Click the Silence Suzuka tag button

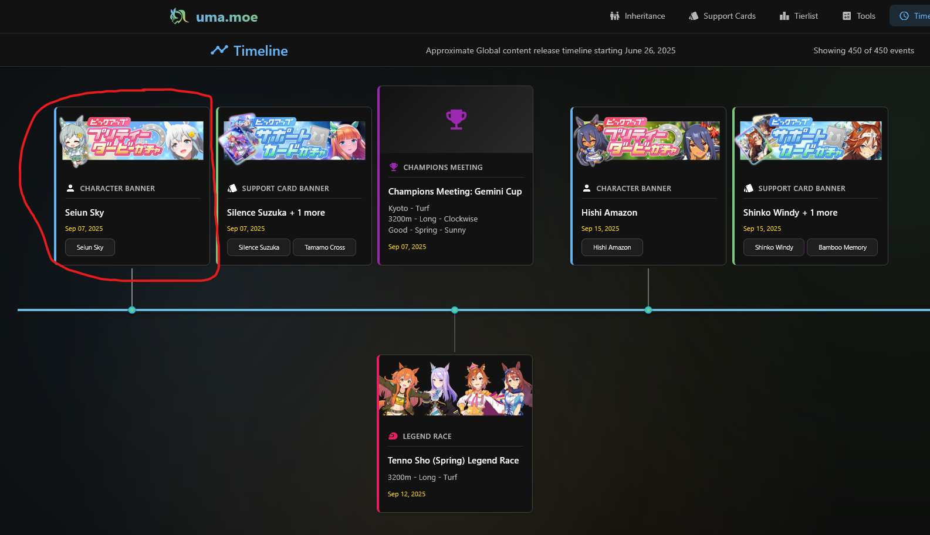click(x=259, y=247)
